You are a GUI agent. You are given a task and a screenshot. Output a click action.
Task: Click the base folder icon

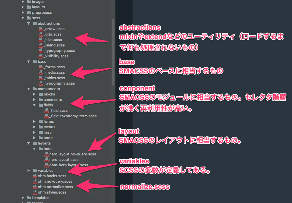coord(35,61)
